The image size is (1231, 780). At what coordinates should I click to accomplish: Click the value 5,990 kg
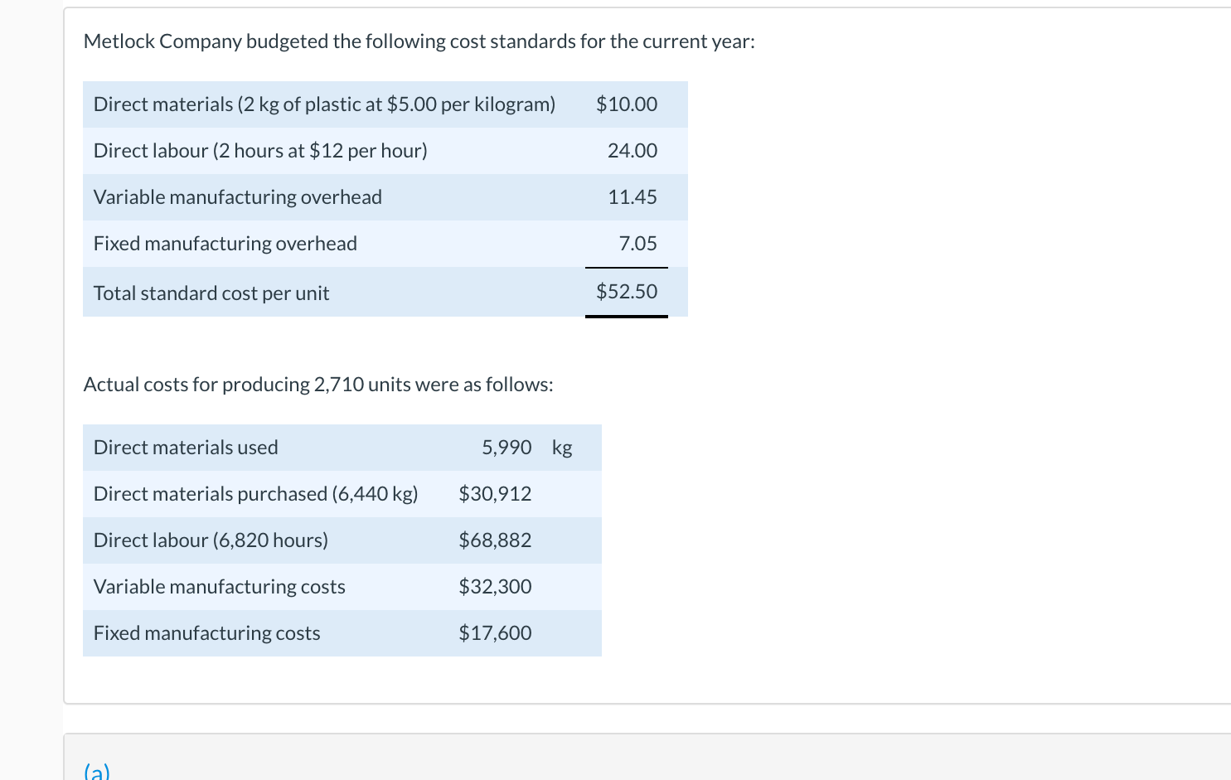tap(506, 448)
